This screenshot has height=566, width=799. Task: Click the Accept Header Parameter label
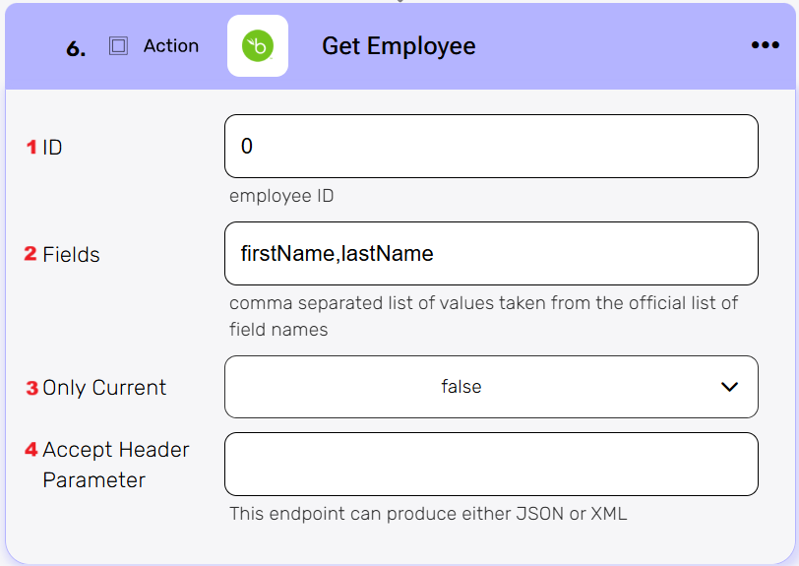click(x=115, y=465)
